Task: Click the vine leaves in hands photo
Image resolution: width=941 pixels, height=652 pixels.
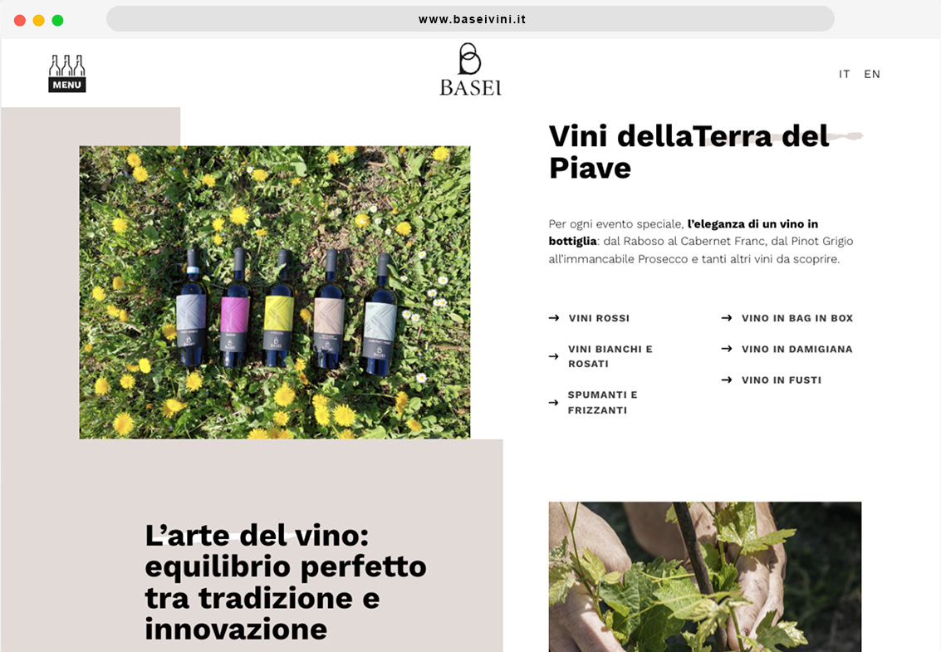Action: 705,577
